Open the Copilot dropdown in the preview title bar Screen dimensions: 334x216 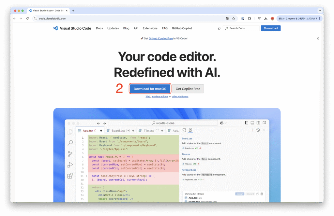223,123
